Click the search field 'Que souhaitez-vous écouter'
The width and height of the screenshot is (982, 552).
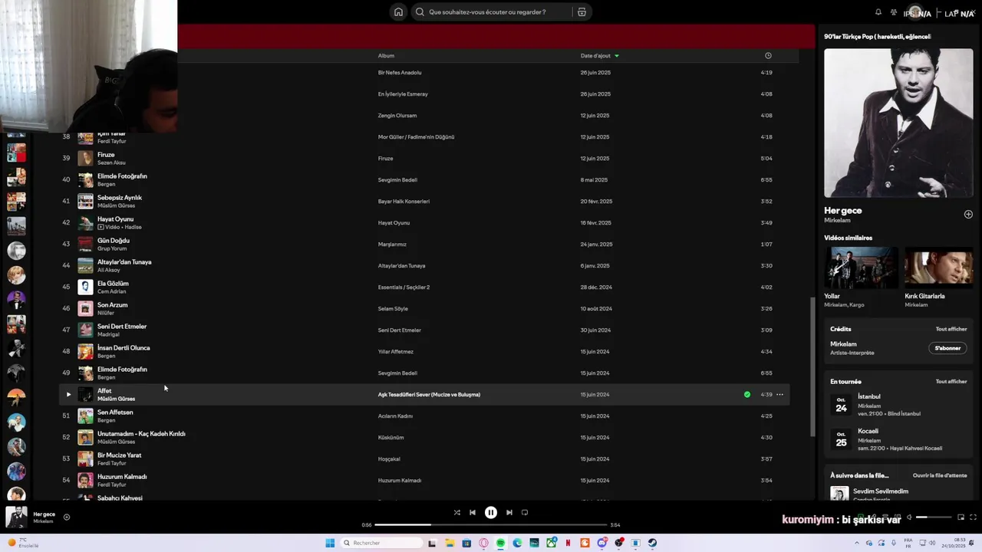tap(491, 12)
